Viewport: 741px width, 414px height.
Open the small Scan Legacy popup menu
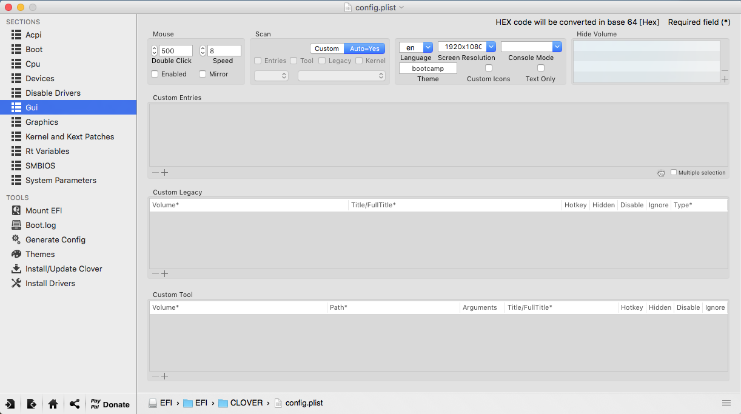[271, 76]
